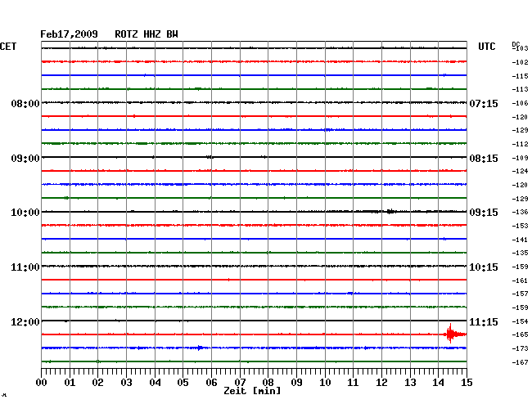Select the 08:00 CET time label

point(25,104)
